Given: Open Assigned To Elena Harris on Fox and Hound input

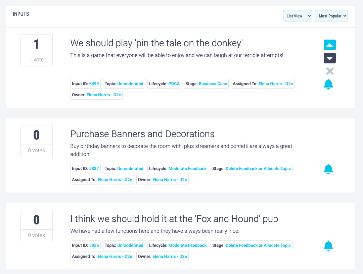Looking at the screenshot, I should click(x=115, y=257).
